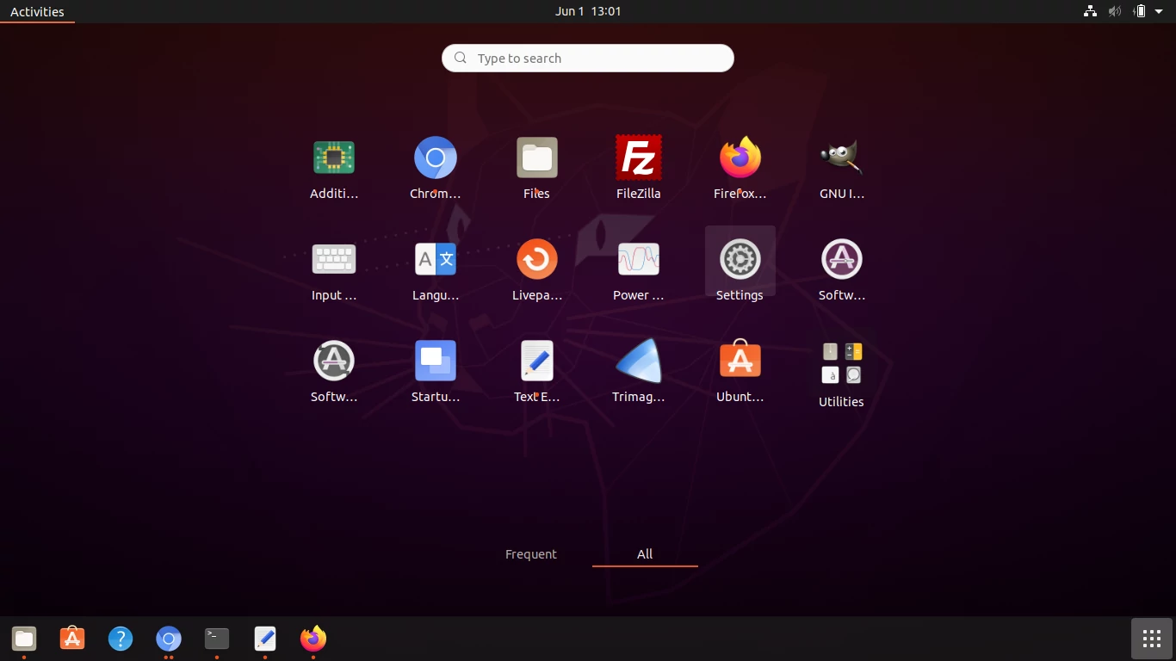Open Firefox from the app grid
Image resolution: width=1176 pixels, height=661 pixels.
click(x=740, y=169)
